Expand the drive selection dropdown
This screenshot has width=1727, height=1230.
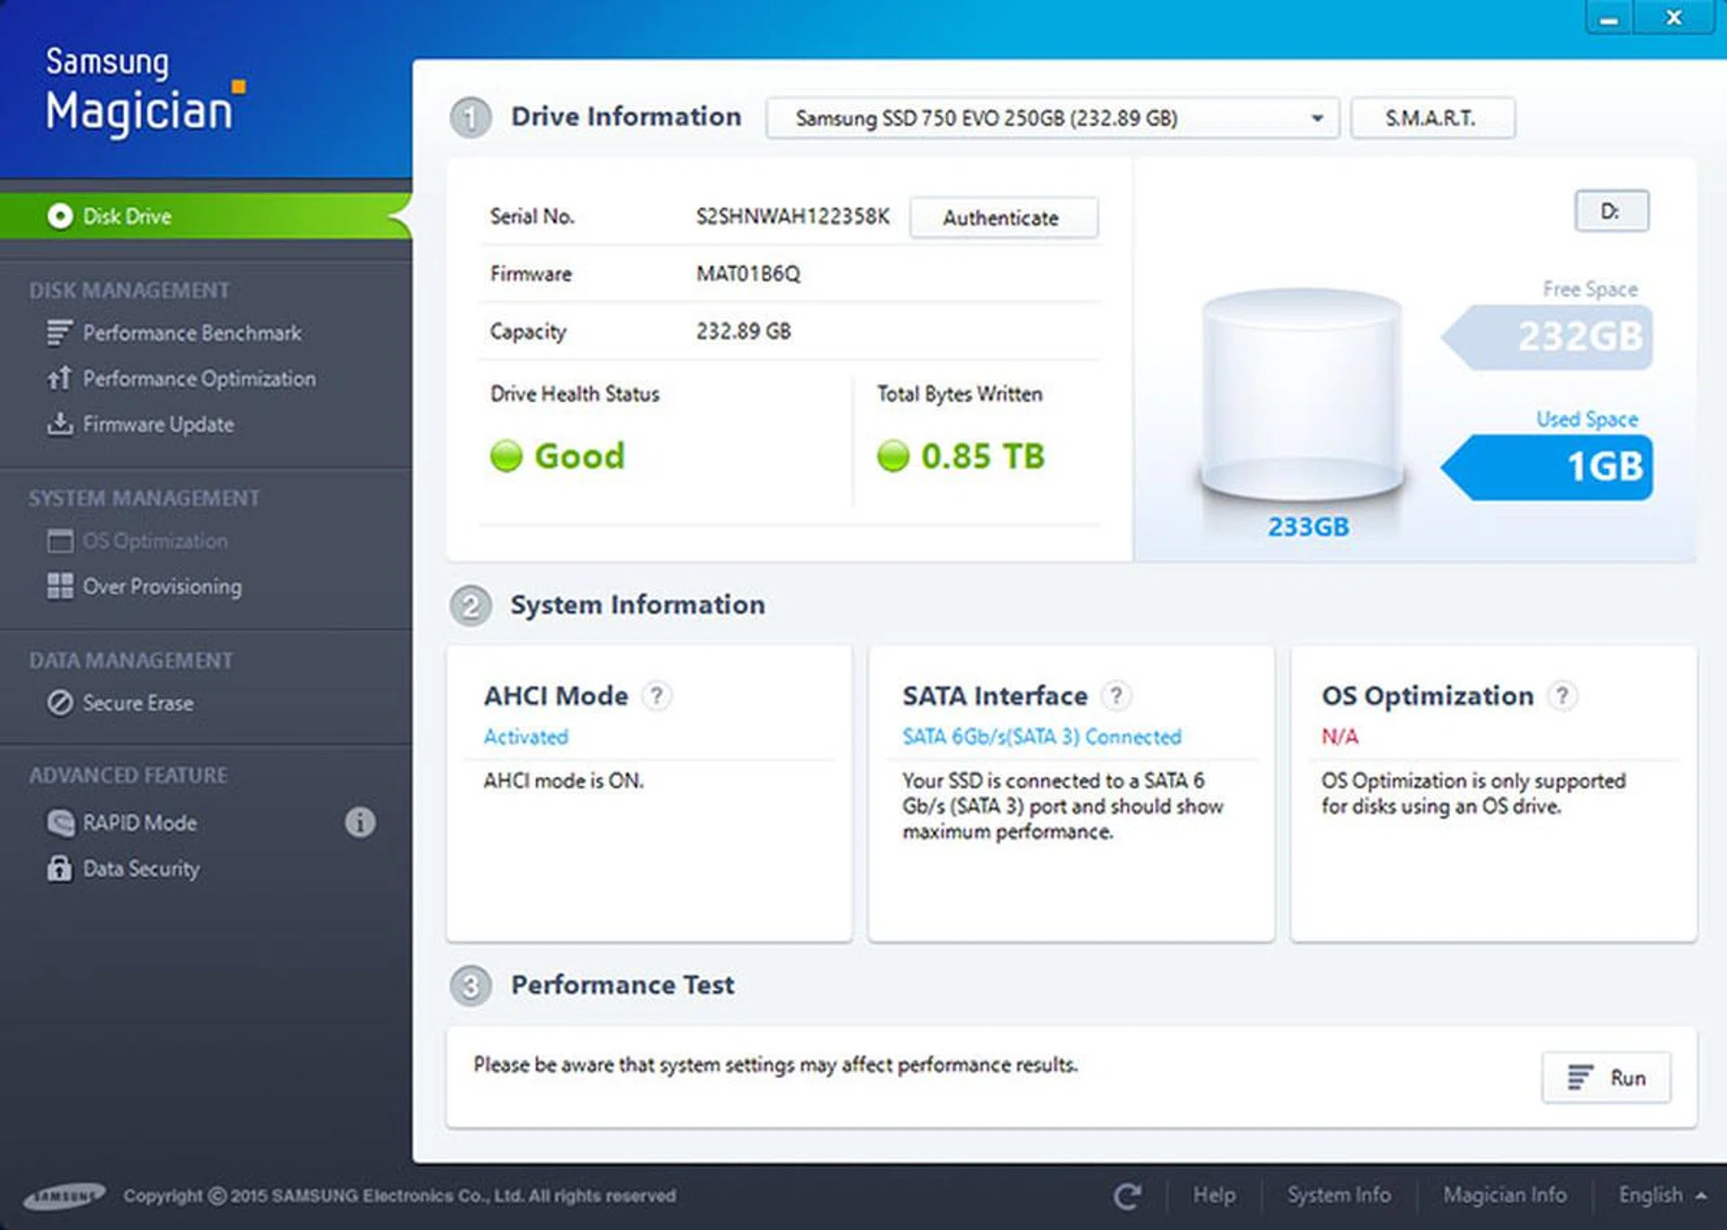pyautogui.click(x=1317, y=118)
